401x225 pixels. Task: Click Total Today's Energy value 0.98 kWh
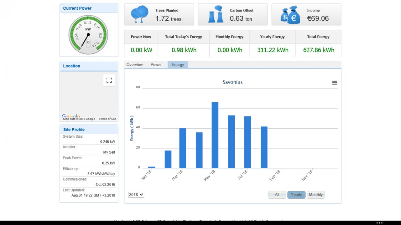click(x=184, y=50)
